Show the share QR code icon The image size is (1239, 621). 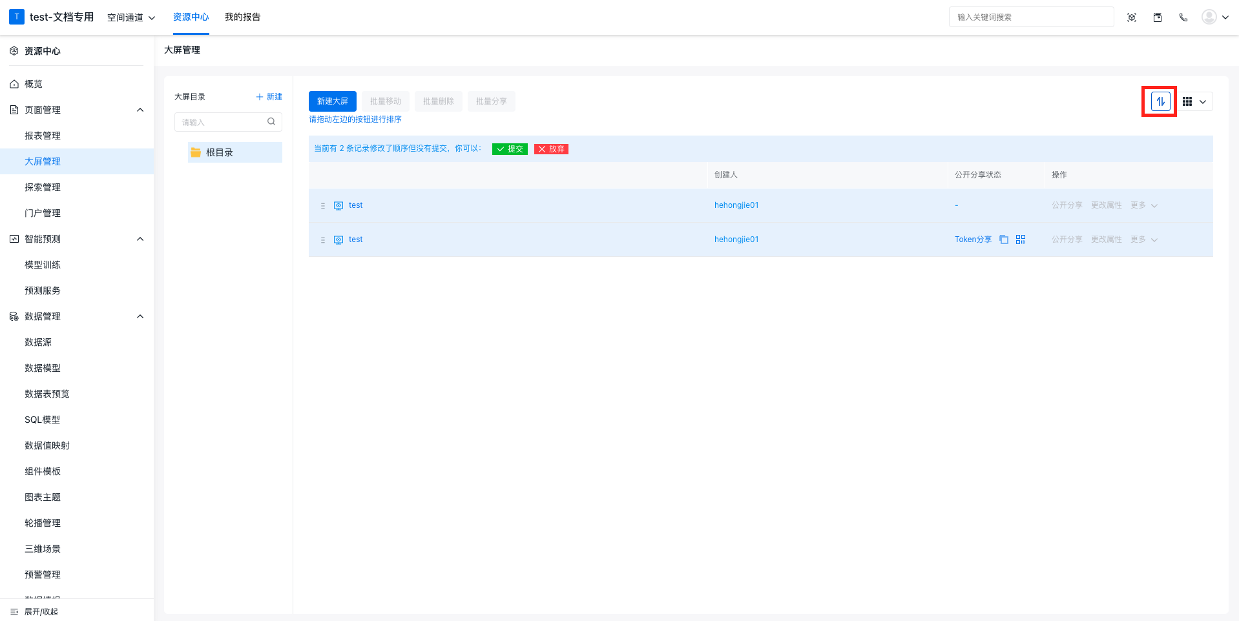(x=1021, y=239)
